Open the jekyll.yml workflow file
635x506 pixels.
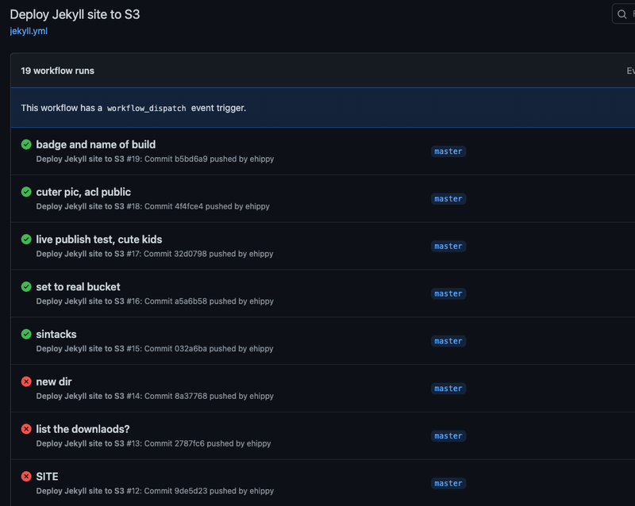(28, 33)
